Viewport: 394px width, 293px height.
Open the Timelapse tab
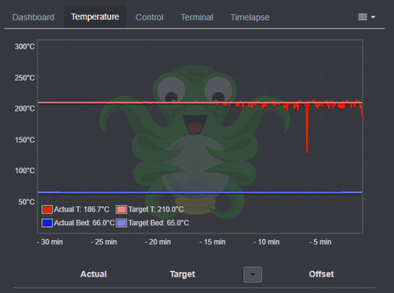pyautogui.click(x=250, y=18)
